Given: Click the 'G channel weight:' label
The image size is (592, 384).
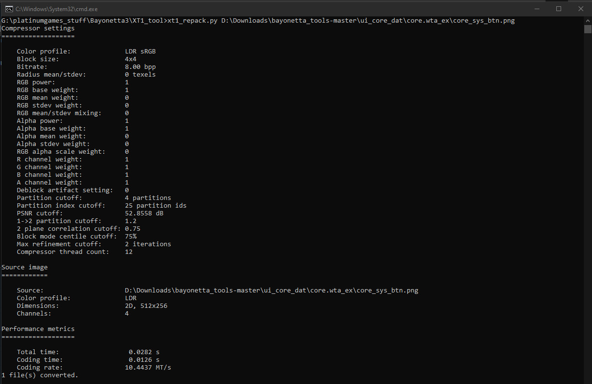Looking at the screenshot, I should [50, 167].
